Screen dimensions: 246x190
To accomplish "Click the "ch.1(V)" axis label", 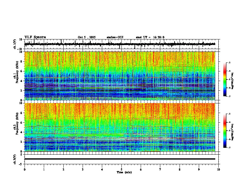I will (x=15, y=44).
